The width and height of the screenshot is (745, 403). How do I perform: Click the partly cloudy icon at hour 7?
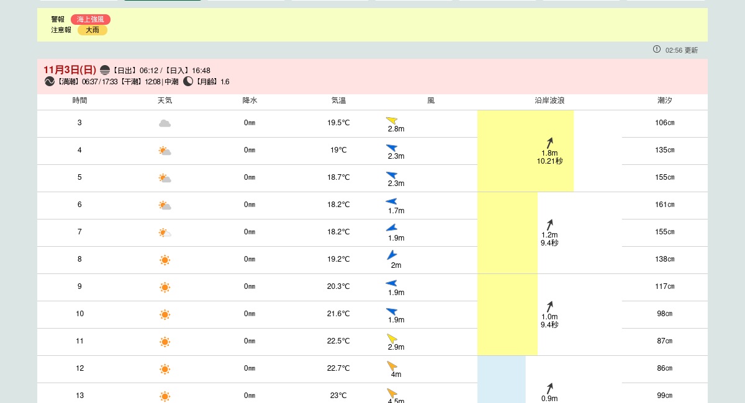[x=165, y=232]
